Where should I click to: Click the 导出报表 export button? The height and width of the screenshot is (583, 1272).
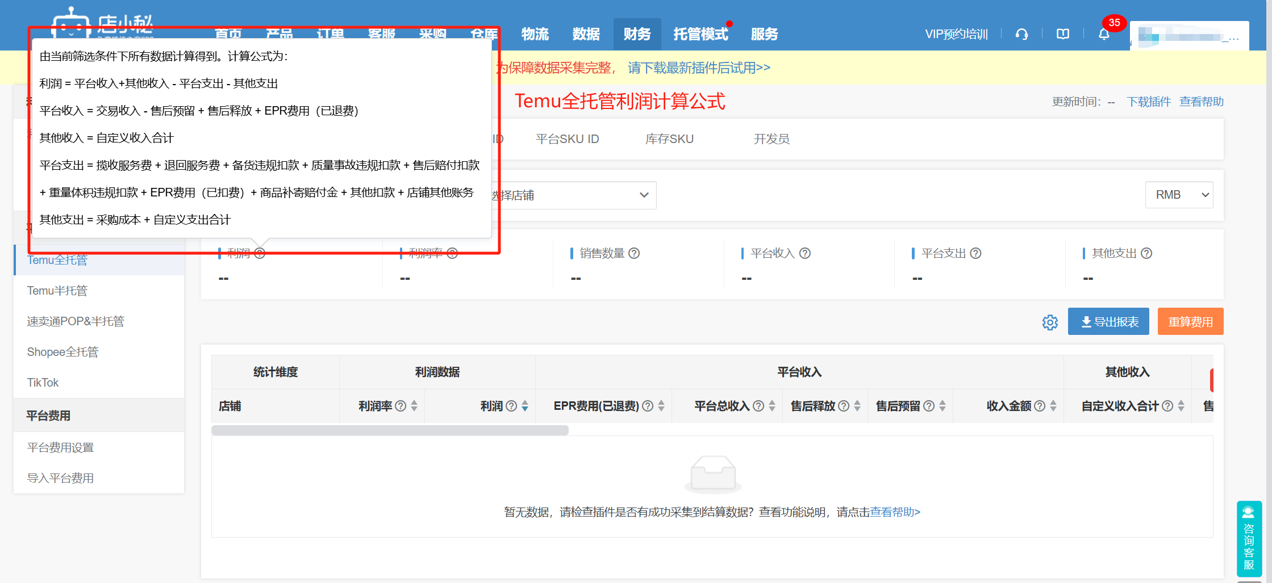coord(1108,322)
